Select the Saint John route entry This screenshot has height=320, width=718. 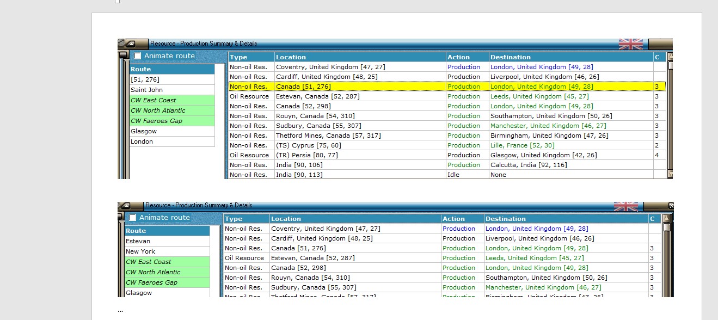pyautogui.click(x=172, y=90)
